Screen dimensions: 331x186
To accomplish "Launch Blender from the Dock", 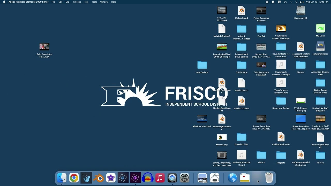I will (99, 178).
